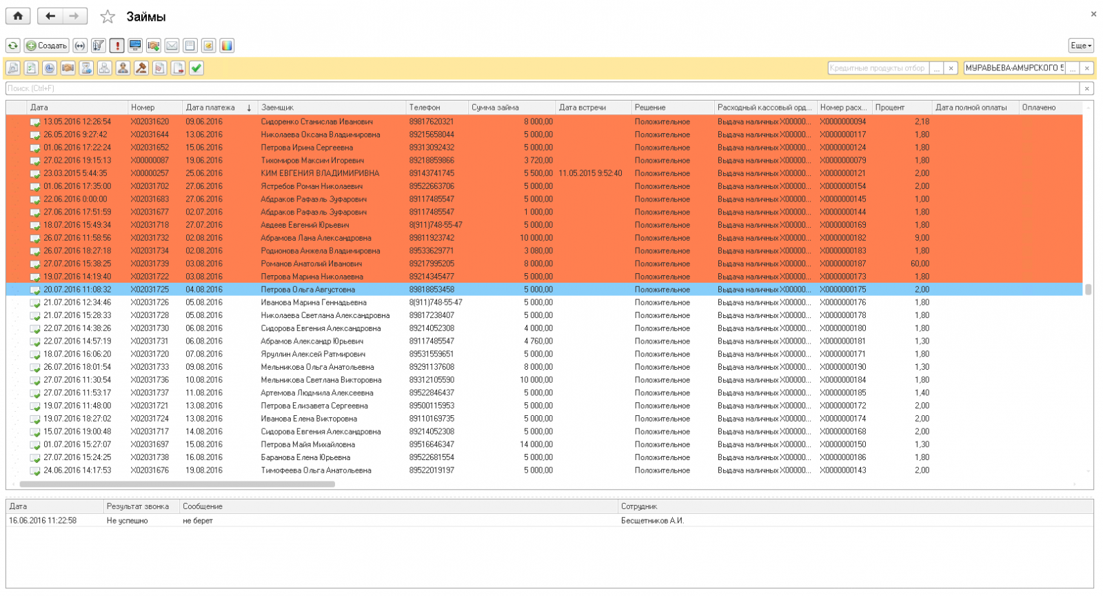Click the blue clock icon

[x=50, y=68]
